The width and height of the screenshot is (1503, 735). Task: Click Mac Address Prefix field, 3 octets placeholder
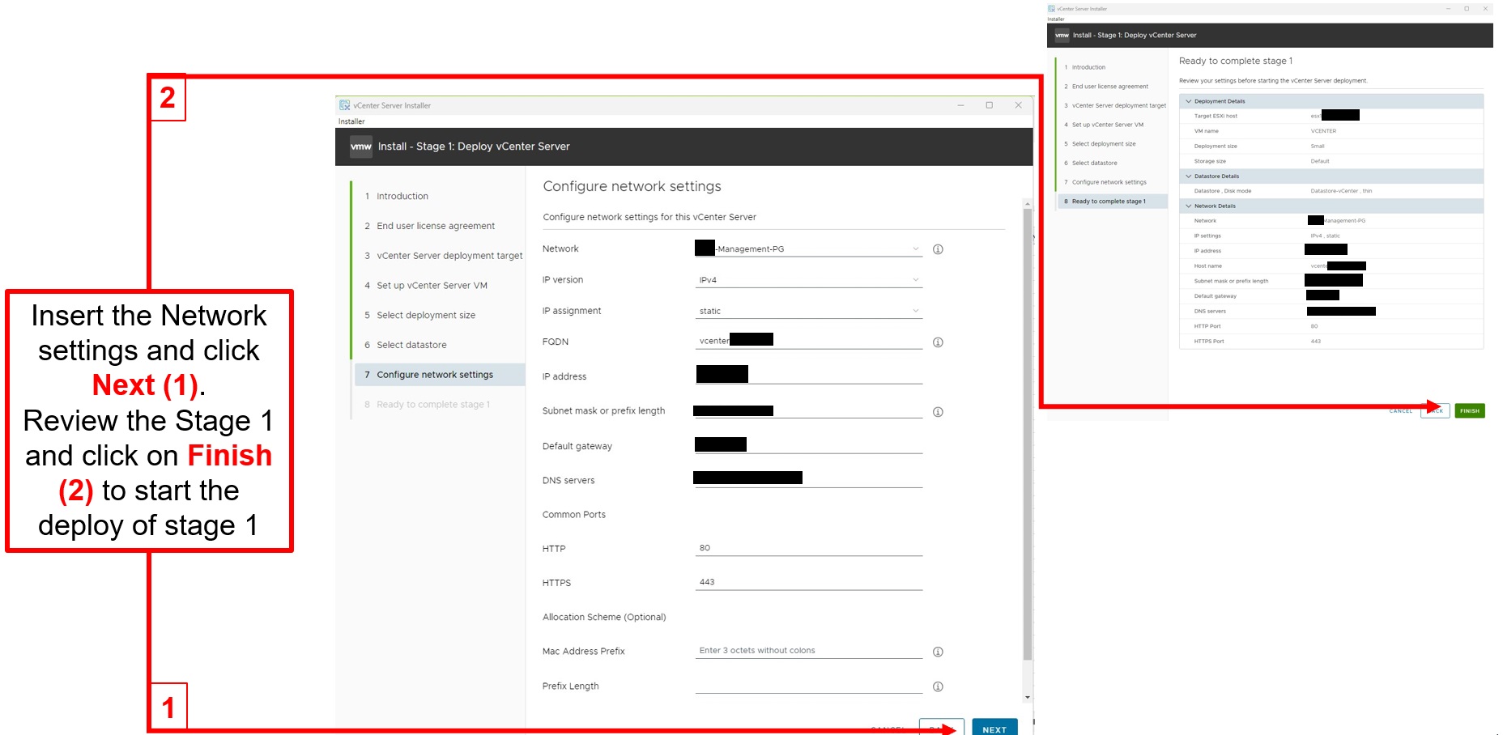tap(808, 651)
